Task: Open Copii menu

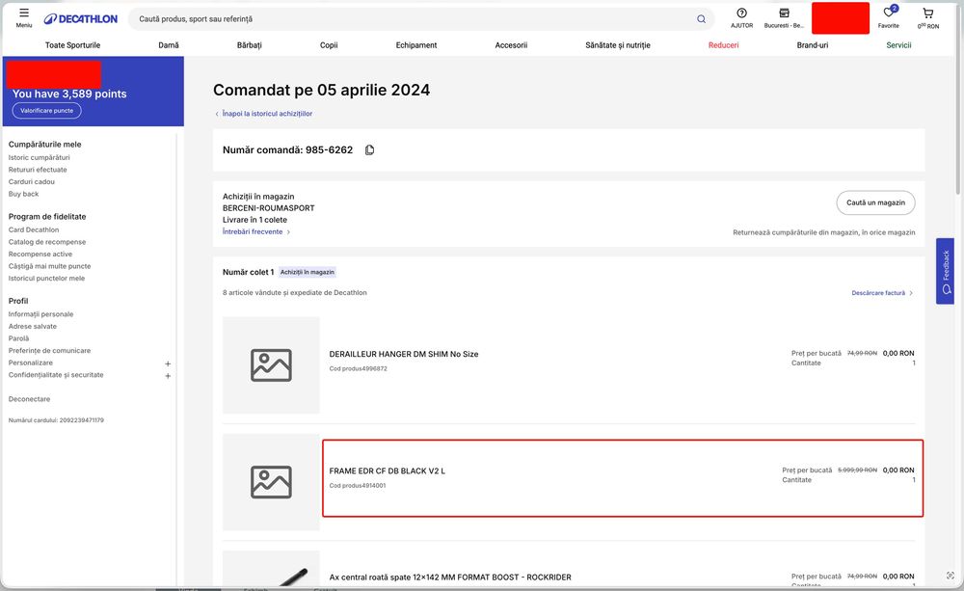Action: pos(329,45)
